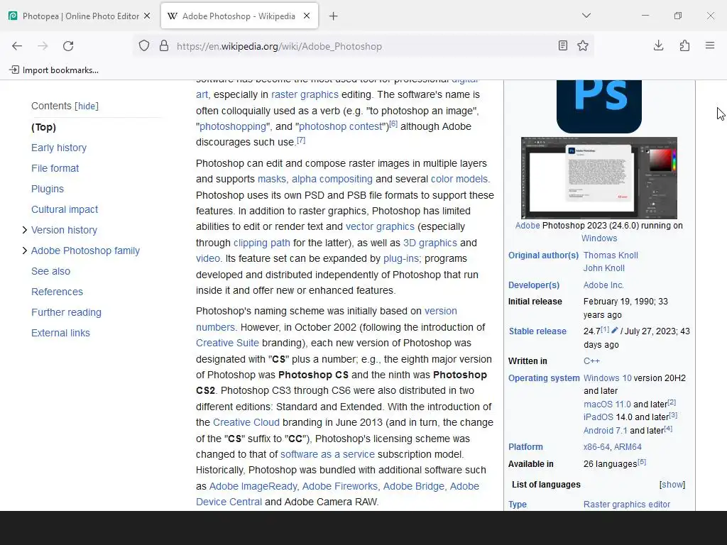
Task: Open the macOS 11.0 link
Action: click(x=607, y=404)
